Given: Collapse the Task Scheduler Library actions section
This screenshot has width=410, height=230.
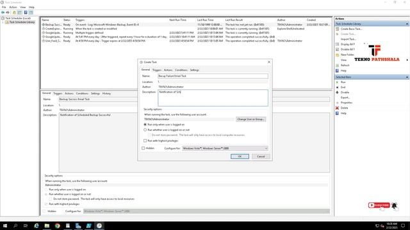Looking at the screenshot, I should coord(407,24).
